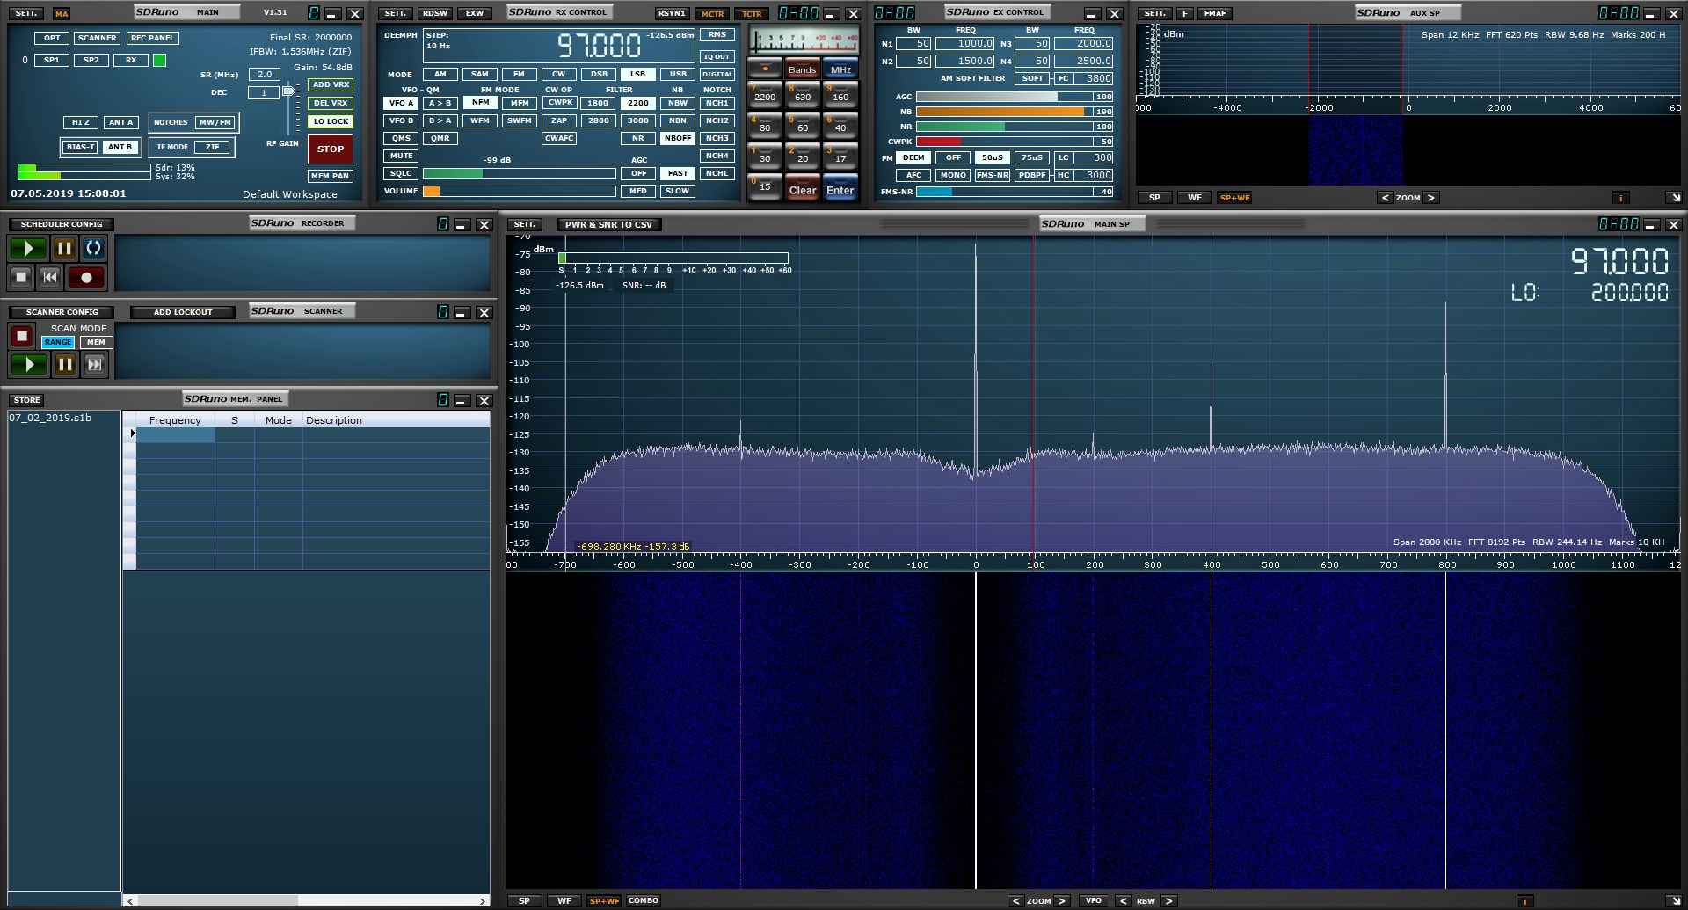
Task: Click the PWR & SNR TO CSV button
Action: tap(608, 225)
